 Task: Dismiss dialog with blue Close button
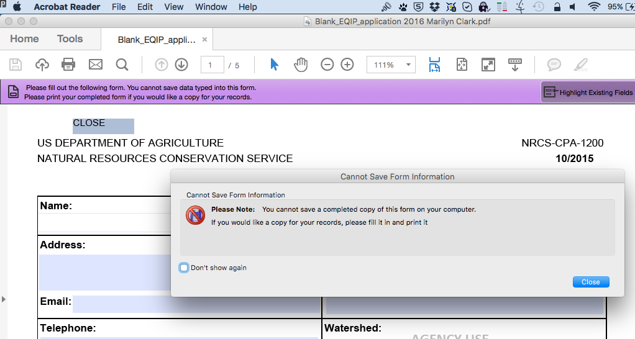pyautogui.click(x=591, y=282)
